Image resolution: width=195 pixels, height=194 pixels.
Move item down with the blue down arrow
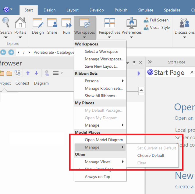click(x=36, y=73)
